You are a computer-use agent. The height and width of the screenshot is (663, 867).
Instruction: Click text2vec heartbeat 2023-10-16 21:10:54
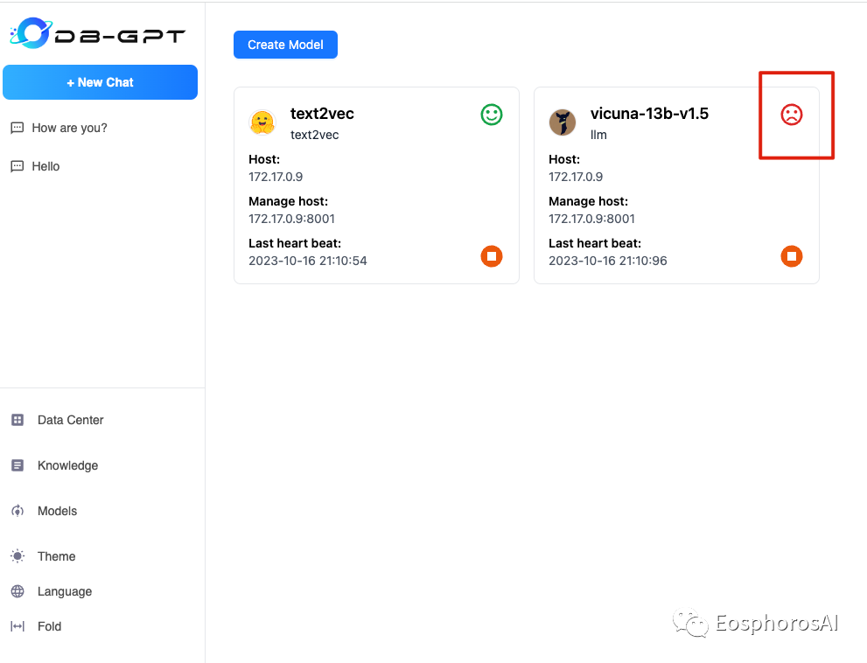click(x=307, y=261)
